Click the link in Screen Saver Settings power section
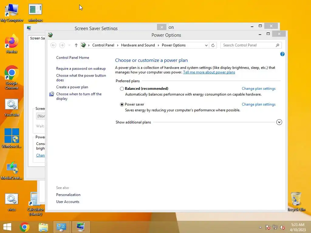The width and height of the screenshot is (311, 233). [40, 155]
